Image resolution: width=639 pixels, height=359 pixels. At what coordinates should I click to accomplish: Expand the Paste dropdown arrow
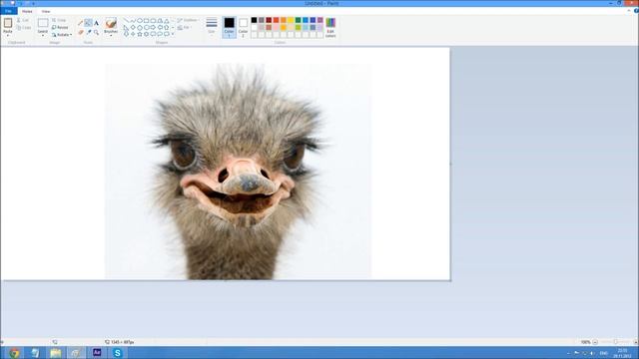tap(8, 36)
